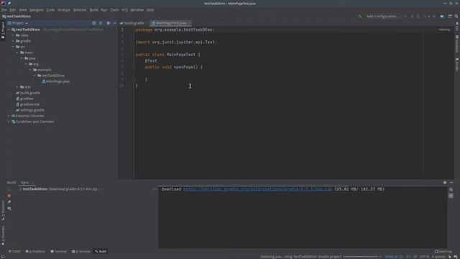Click the 4 spaces indent status item
Screen dimensions: 460x259
point(438,257)
